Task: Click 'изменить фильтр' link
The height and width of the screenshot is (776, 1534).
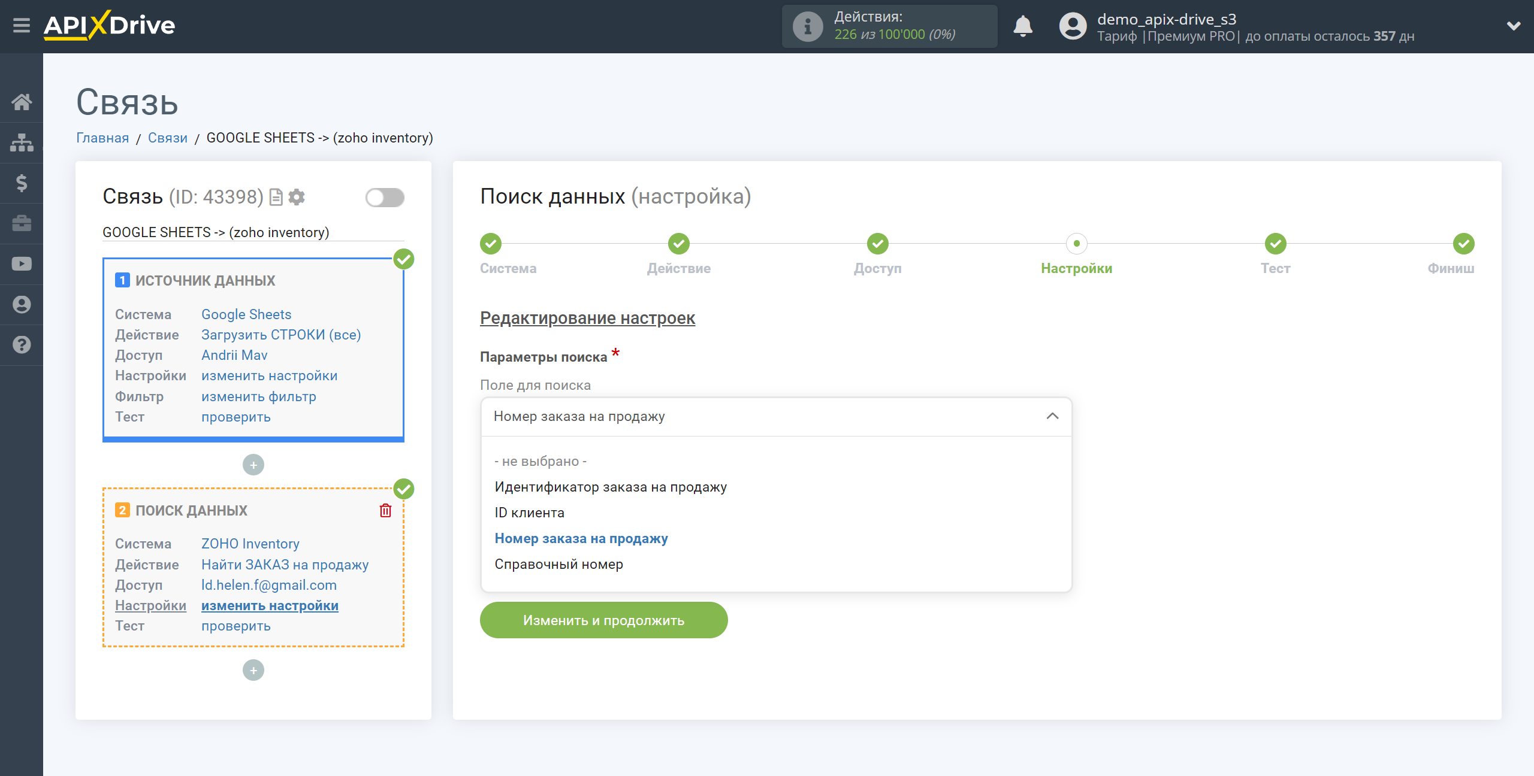Action: 259,396
